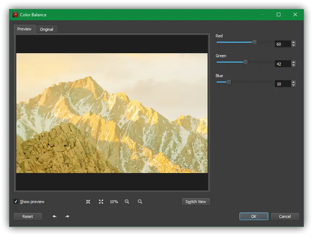
Task: Click the expand-to-full-size arrows icon
Action: coord(101,202)
